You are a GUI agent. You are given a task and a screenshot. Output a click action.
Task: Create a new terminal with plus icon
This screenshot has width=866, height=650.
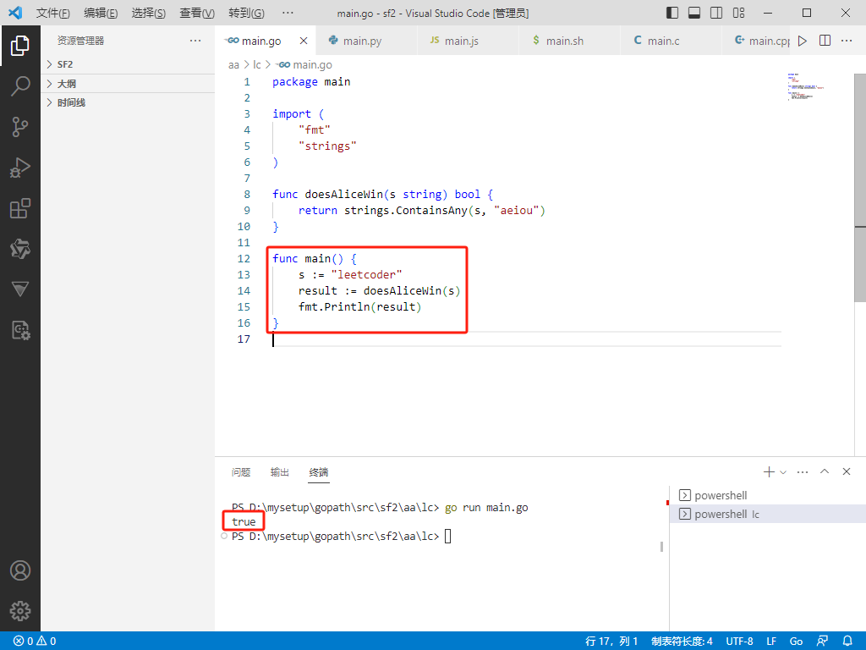coord(768,471)
